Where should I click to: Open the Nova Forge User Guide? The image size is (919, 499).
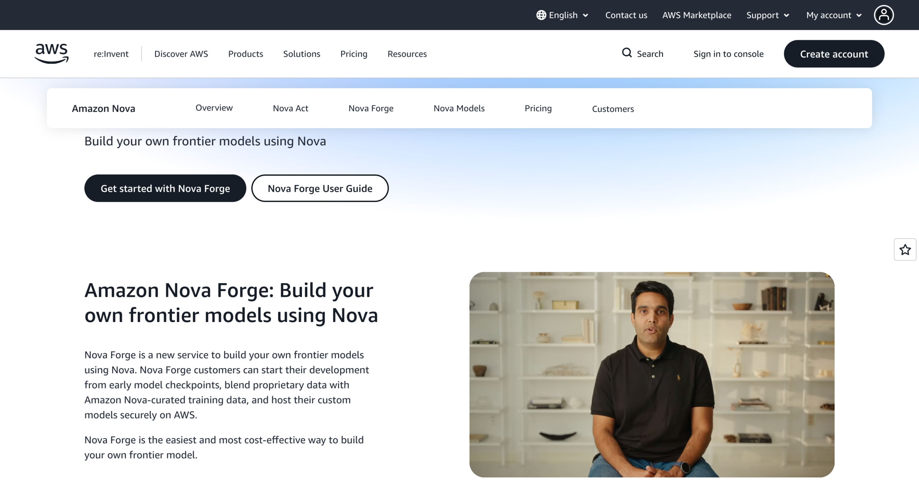coord(320,188)
